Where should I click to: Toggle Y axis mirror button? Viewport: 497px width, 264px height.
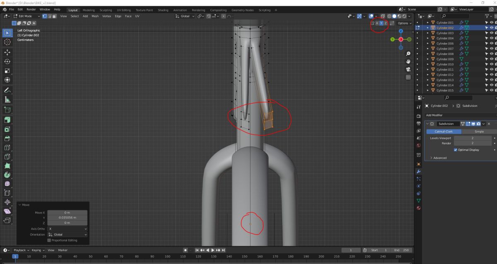[381, 23]
